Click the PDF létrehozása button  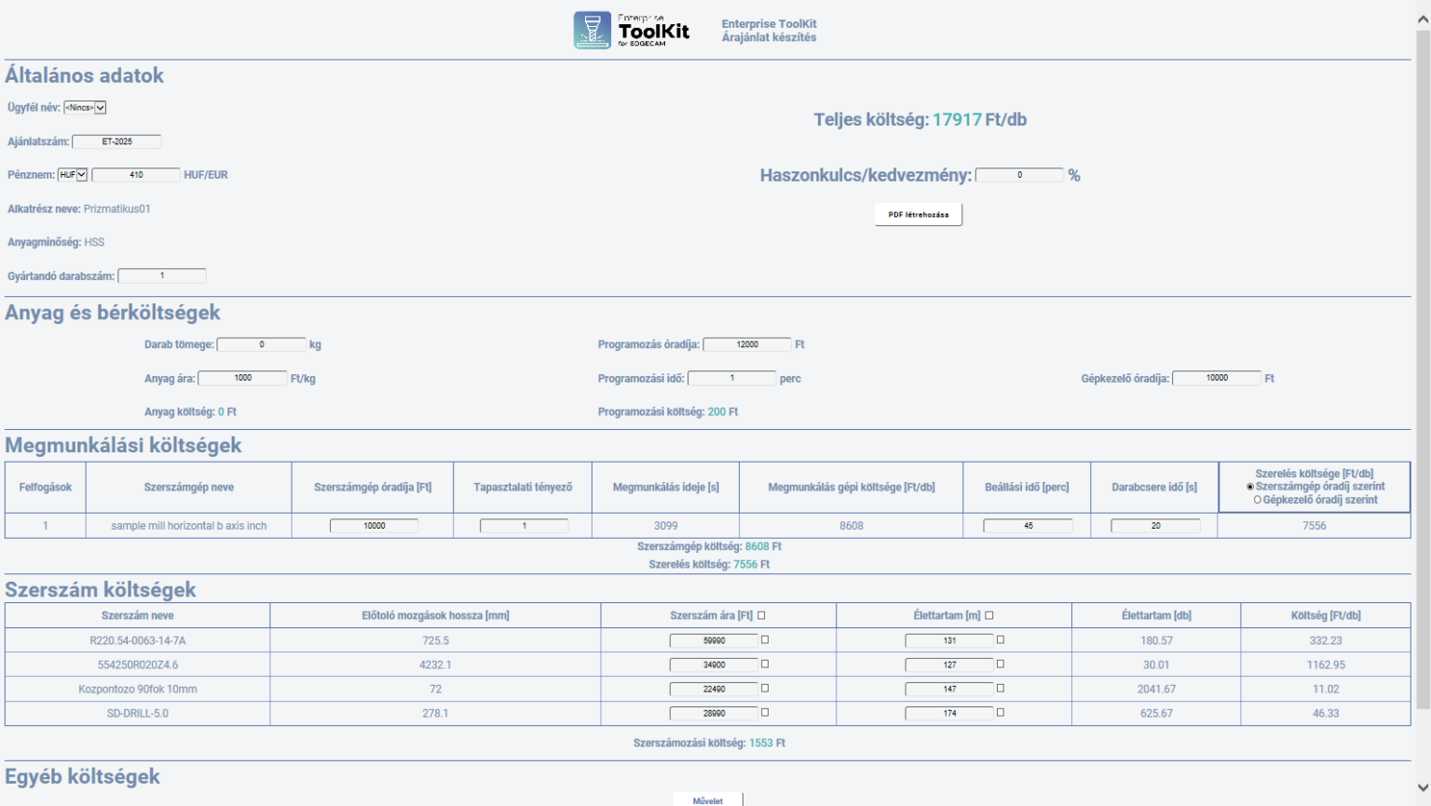[918, 214]
